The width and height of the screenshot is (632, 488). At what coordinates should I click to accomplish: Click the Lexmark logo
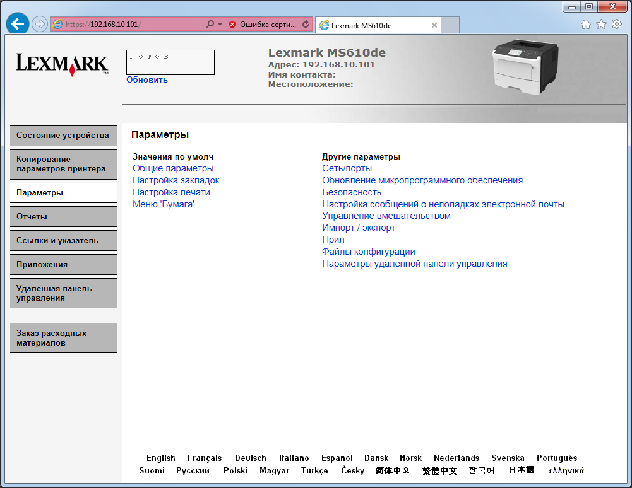tap(63, 64)
